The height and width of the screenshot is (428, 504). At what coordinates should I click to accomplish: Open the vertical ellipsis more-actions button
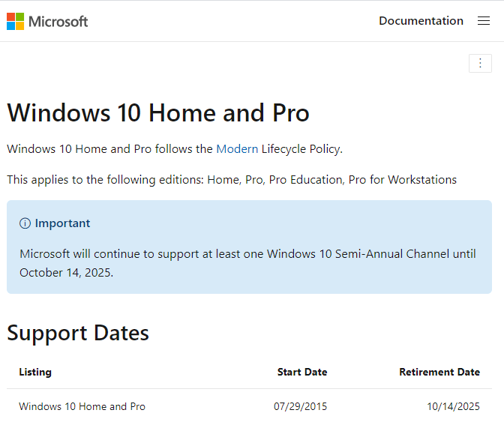(480, 63)
